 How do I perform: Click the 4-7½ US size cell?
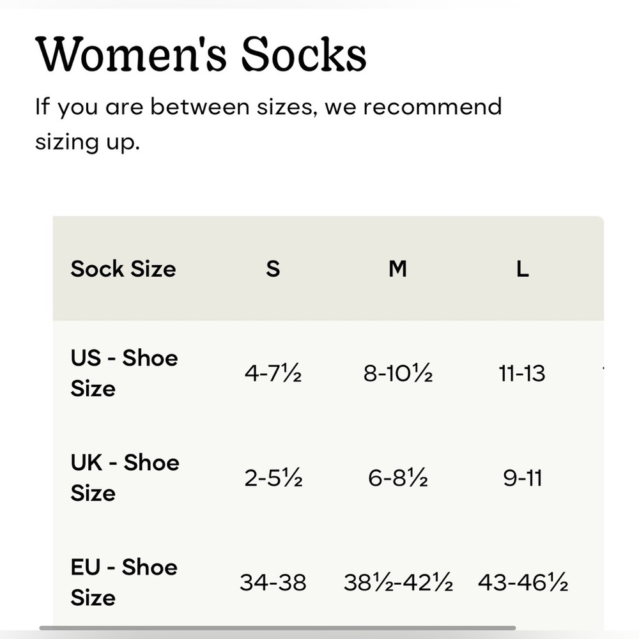coord(273,373)
